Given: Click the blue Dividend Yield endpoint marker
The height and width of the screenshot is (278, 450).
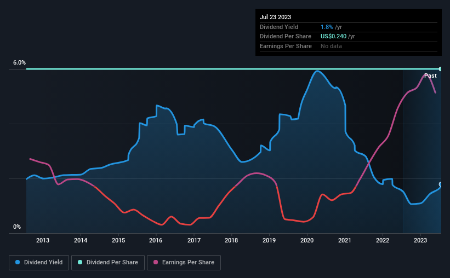Looking at the screenshot, I should tap(441, 184).
